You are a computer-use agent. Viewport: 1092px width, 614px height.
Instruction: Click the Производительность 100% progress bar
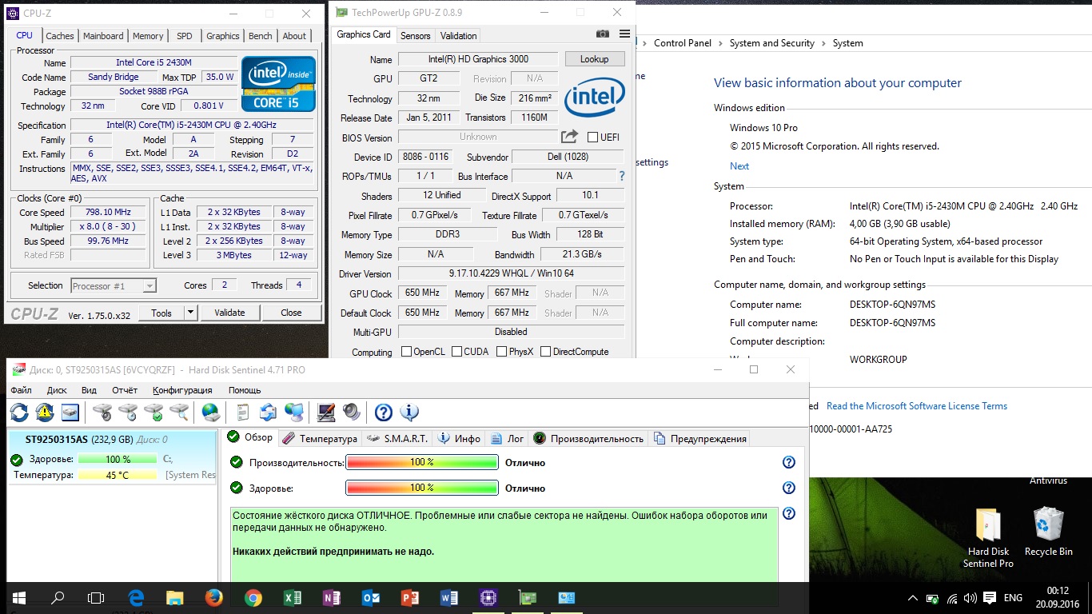coord(421,463)
